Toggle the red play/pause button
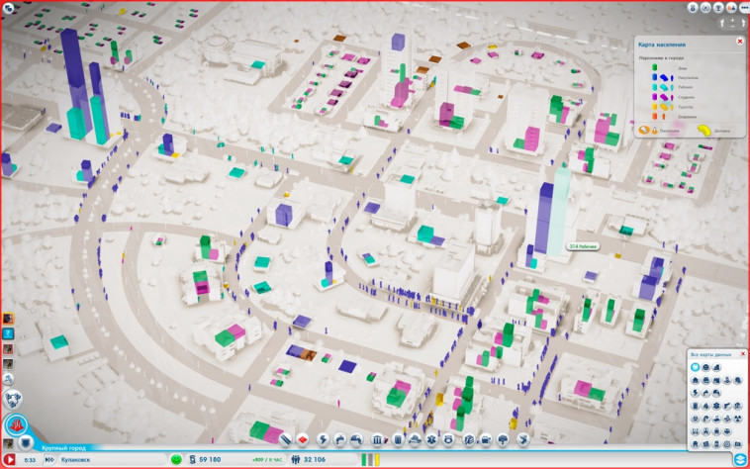The image size is (750, 469). (9, 459)
